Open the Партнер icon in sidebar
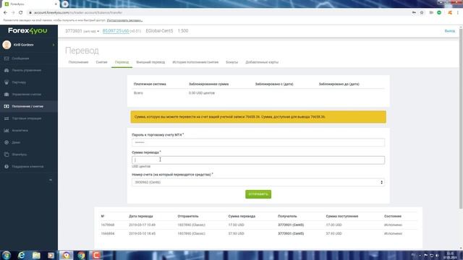Screen dimensions: 463x260 (7, 82)
